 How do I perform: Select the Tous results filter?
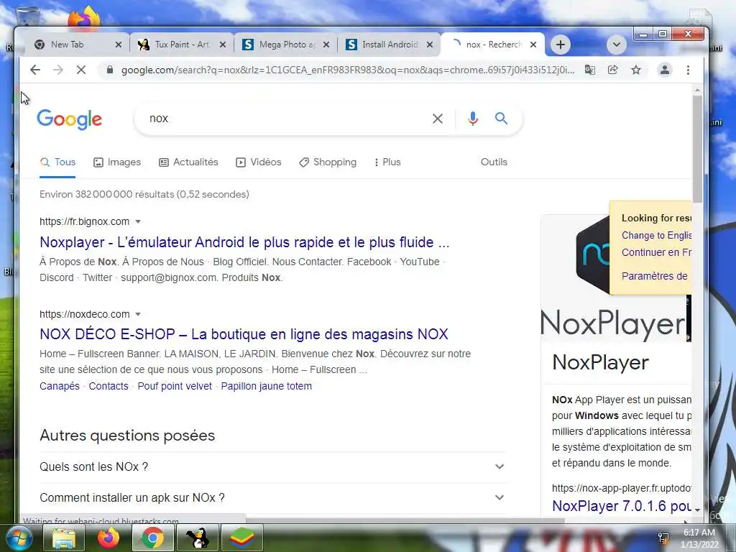(x=57, y=162)
